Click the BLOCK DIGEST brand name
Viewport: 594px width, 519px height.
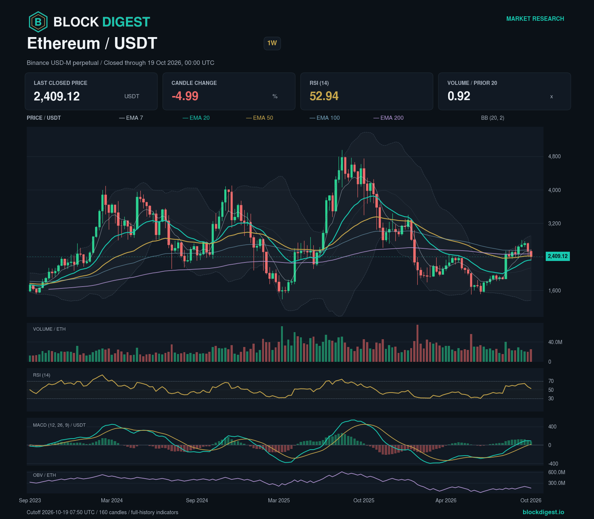click(102, 22)
